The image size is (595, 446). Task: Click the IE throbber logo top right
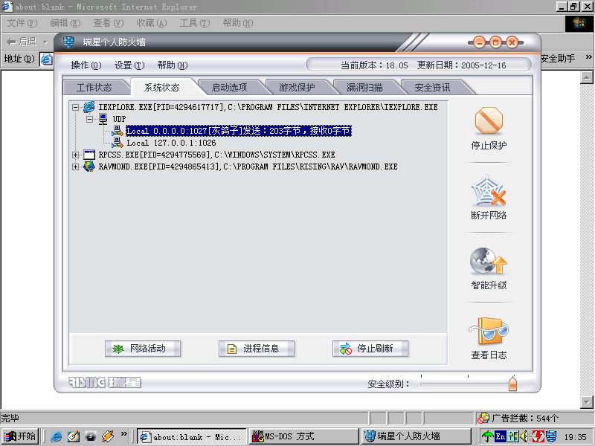tap(579, 24)
